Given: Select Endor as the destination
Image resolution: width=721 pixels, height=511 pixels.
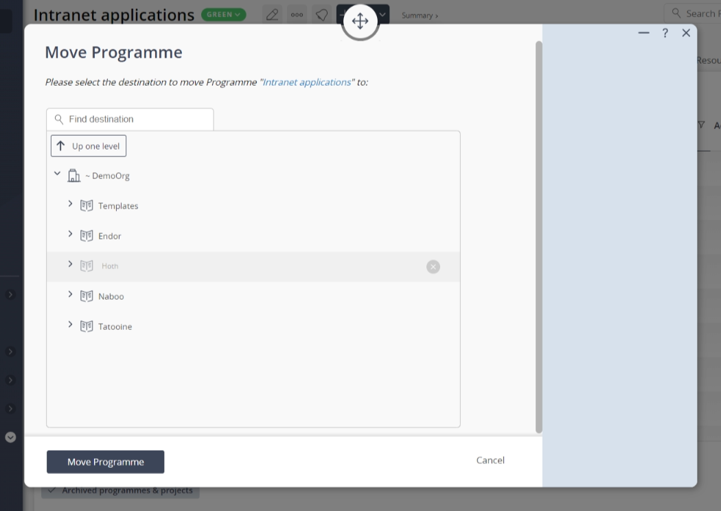Looking at the screenshot, I should click(110, 236).
